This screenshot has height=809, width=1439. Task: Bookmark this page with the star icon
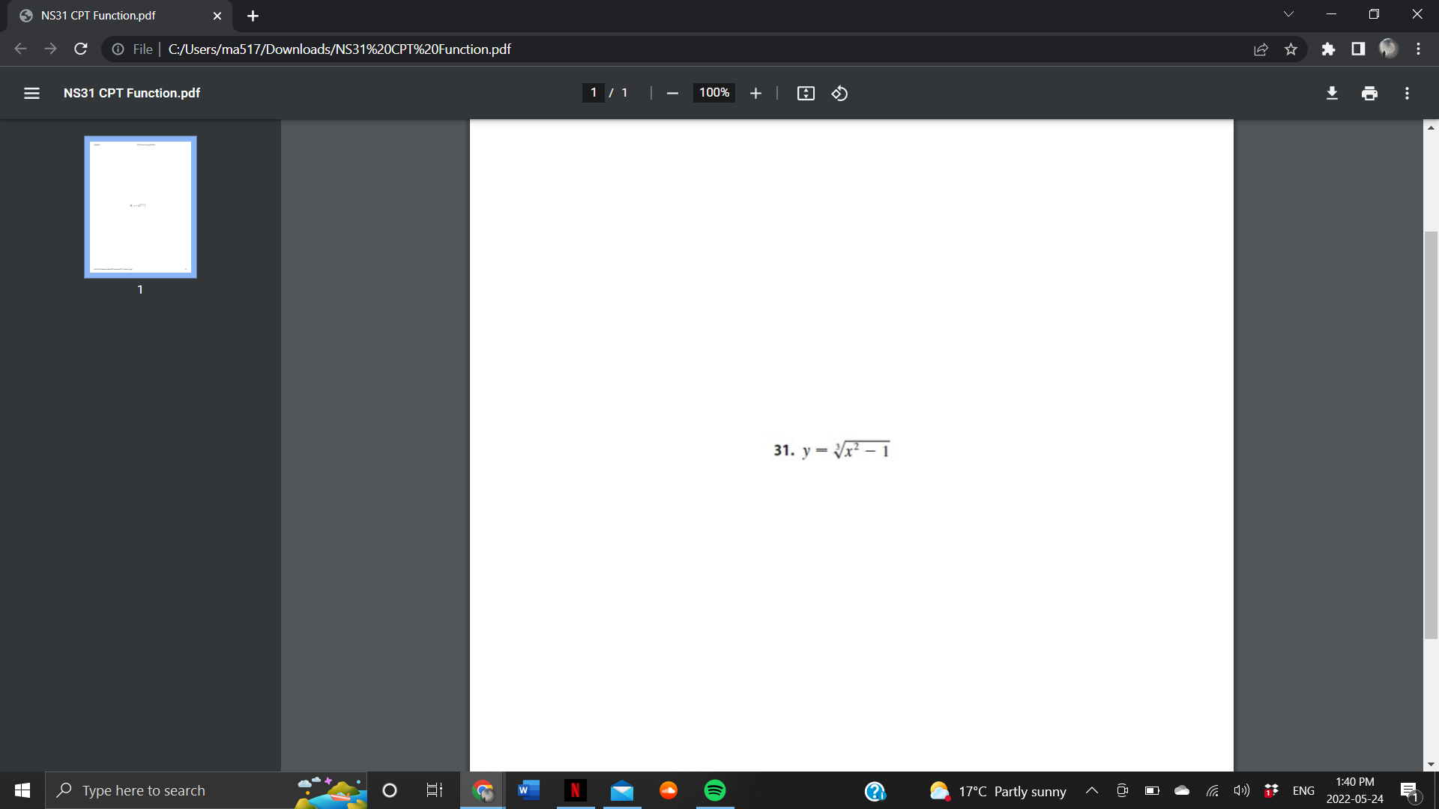tap(1291, 49)
